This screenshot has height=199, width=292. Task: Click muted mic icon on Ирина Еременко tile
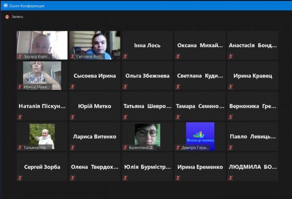coord(178,178)
